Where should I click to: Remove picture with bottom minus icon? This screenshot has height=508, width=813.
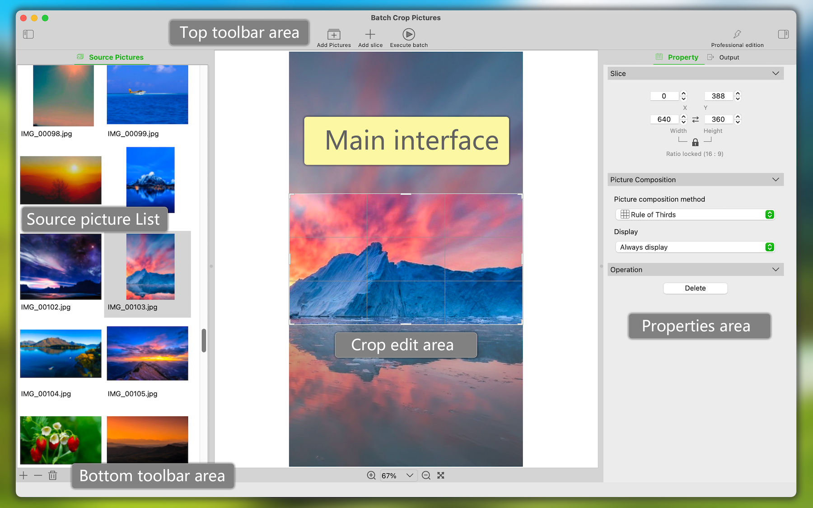click(38, 475)
